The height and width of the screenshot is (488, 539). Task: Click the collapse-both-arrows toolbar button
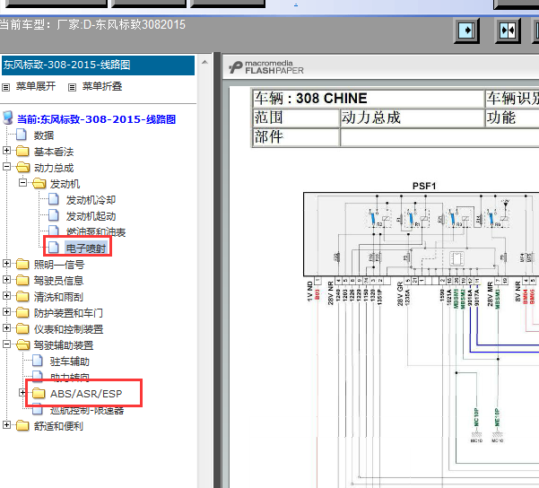(x=508, y=30)
